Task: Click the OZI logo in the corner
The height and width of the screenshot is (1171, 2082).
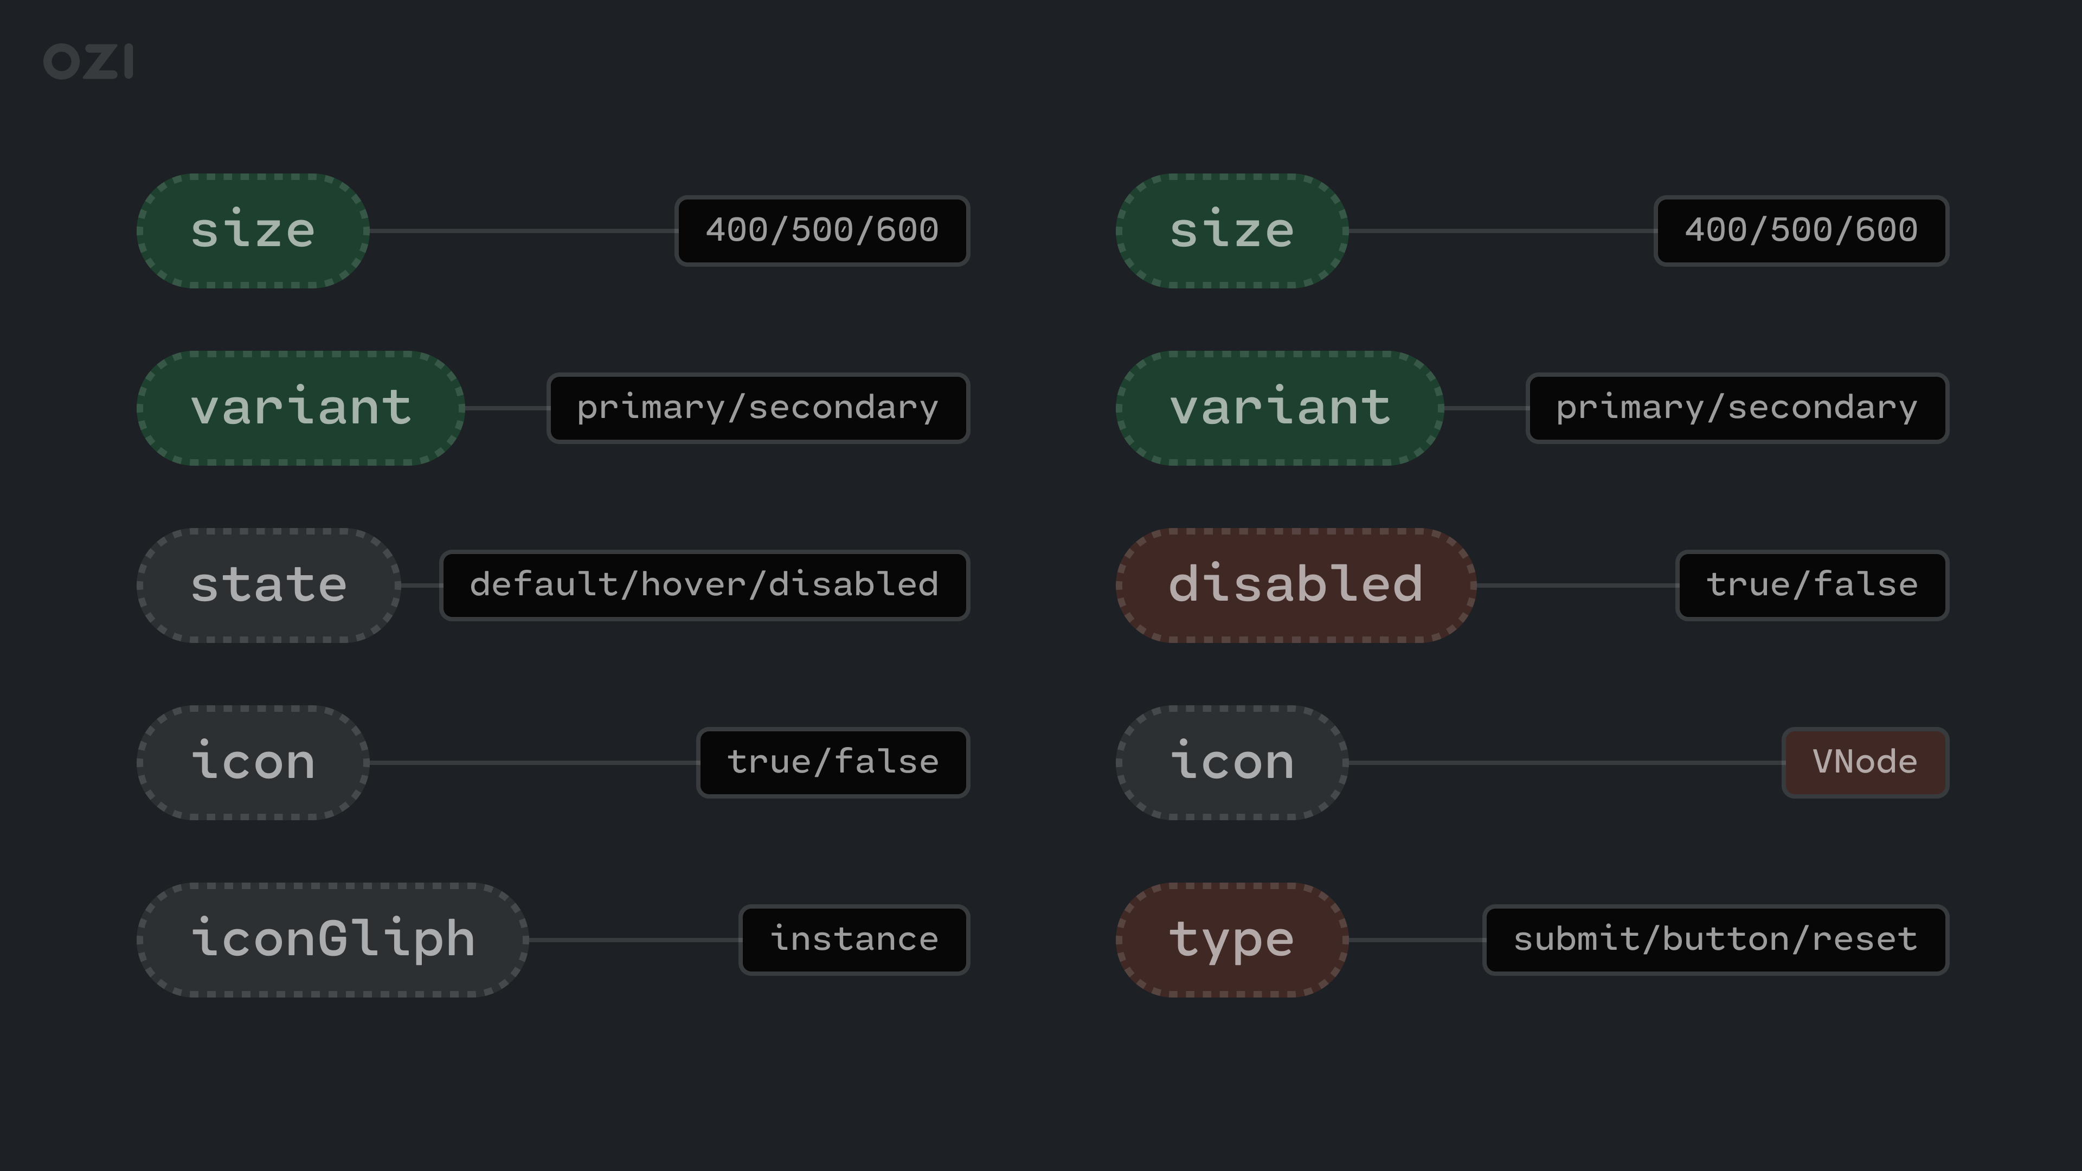Action: 88,61
